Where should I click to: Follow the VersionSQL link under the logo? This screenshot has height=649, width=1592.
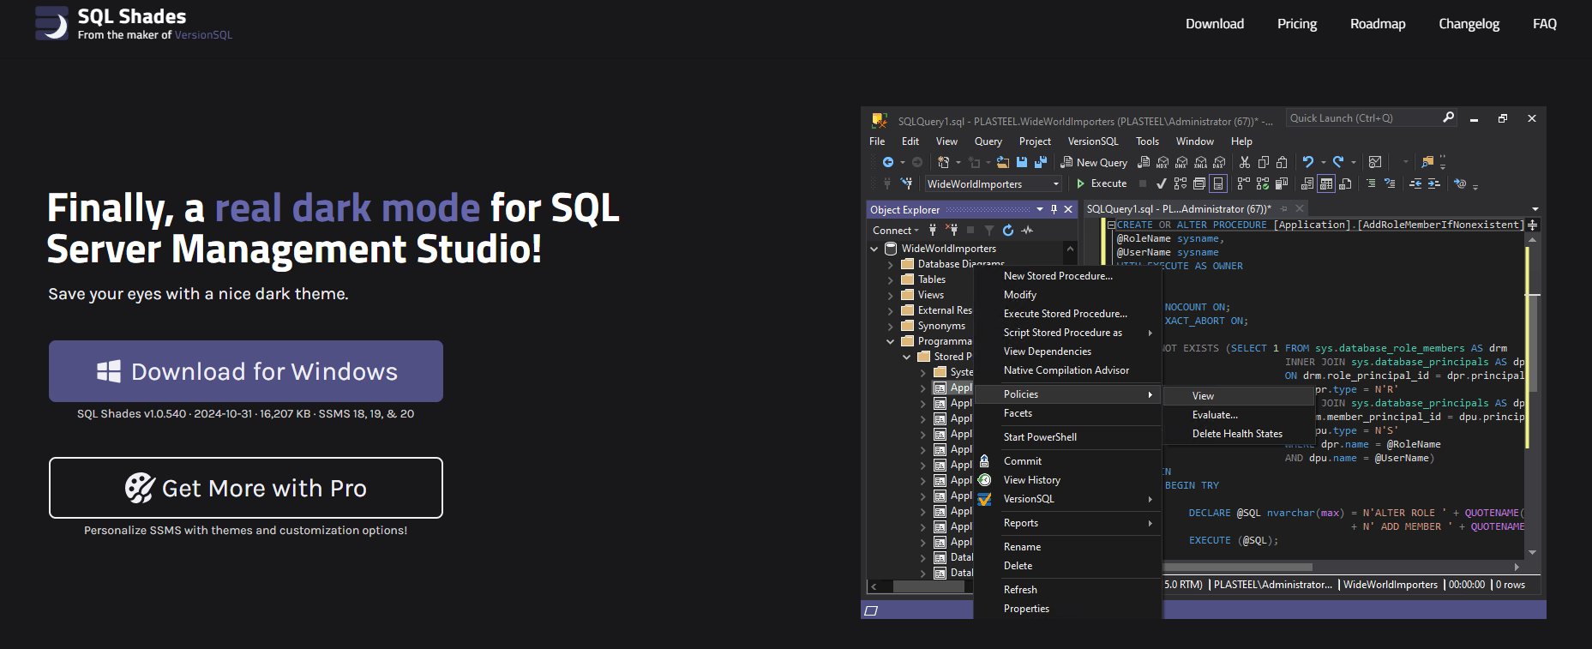203,35
